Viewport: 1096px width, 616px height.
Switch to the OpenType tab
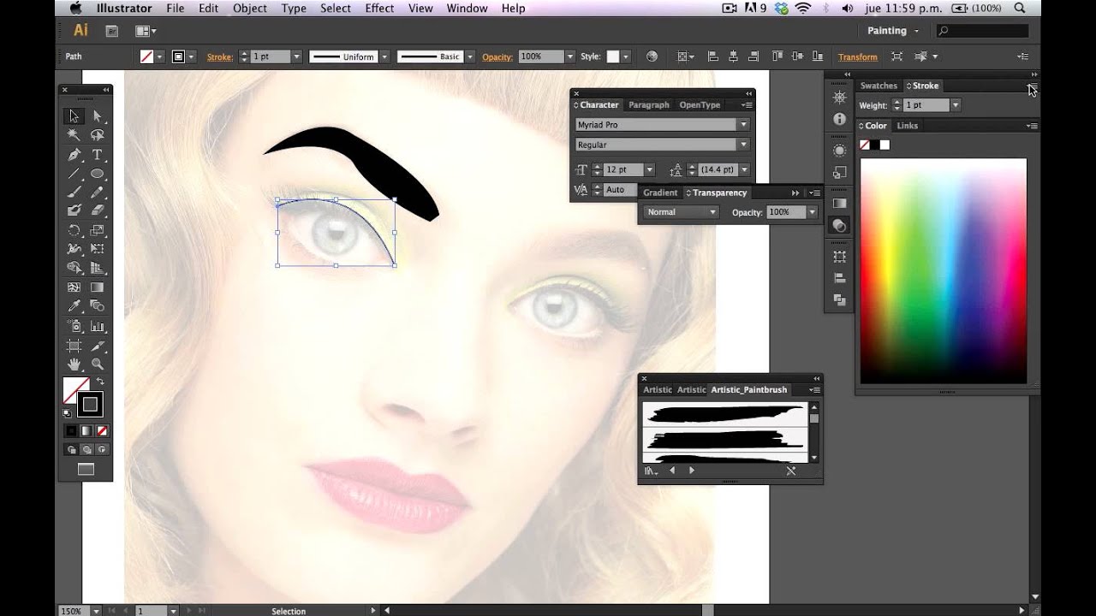(x=700, y=104)
